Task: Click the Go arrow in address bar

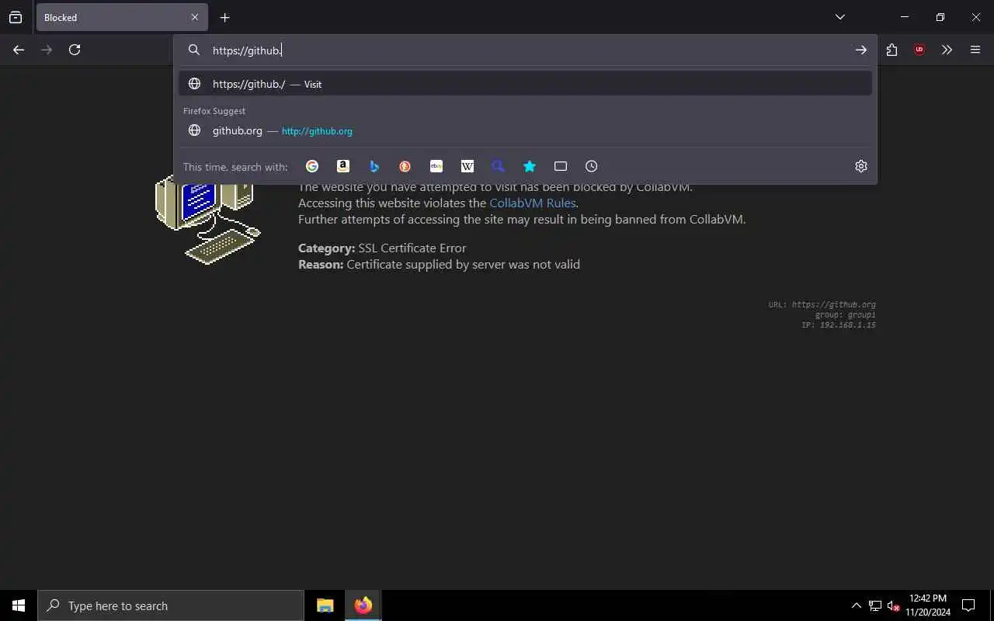Action: click(861, 50)
